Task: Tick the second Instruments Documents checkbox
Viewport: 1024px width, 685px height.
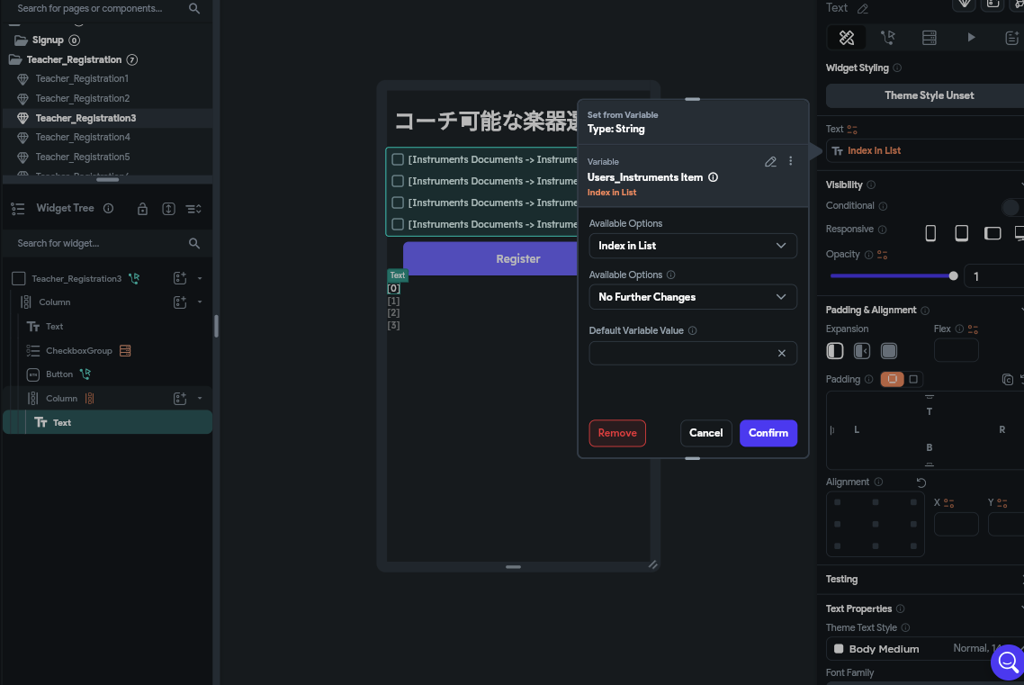Action: pos(398,181)
